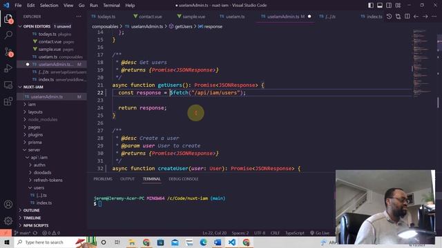Switch to the useIam.ts editor tab
Viewport: 442px width, 248px height.
(232, 17)
